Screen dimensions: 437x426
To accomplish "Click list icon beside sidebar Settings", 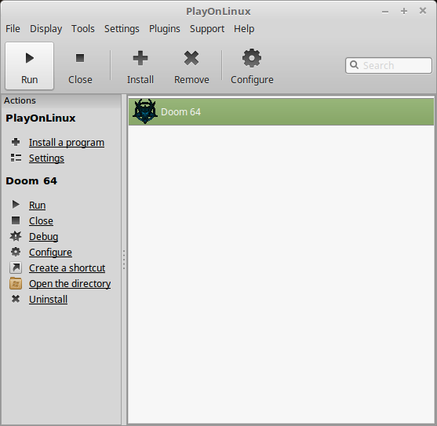I will click(16, 158).
